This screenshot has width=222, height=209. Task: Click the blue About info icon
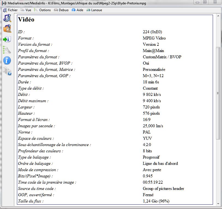[7, 60]
